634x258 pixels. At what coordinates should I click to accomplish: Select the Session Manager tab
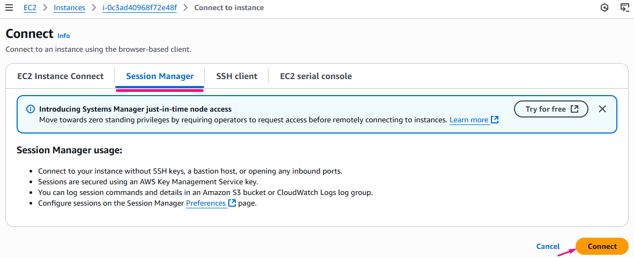point(160,76)
